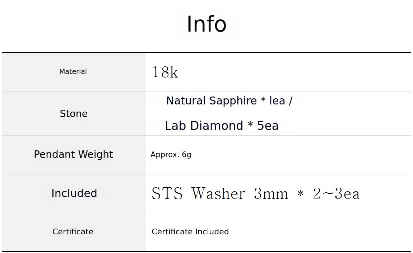Click the Certificate Included text
The width and height of the screenshot is (413, 253).
coord(190,232)
